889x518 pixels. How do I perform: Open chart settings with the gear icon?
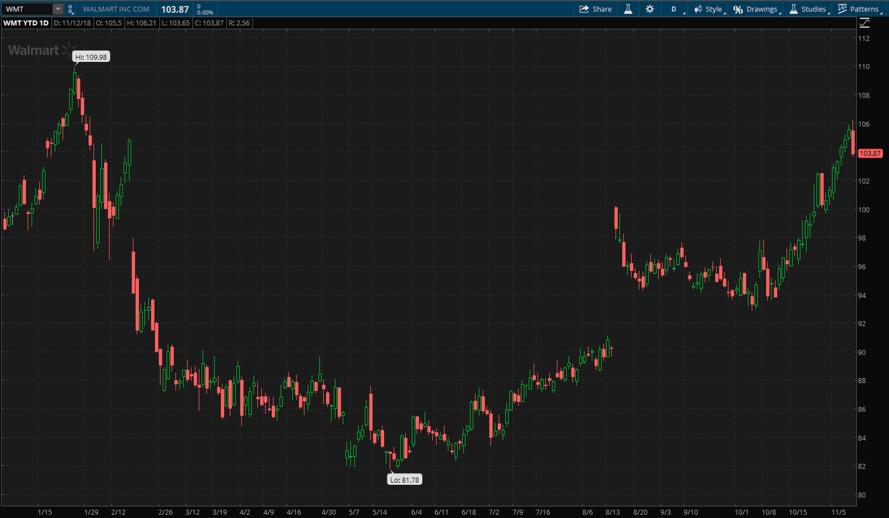tap(650, 9)
